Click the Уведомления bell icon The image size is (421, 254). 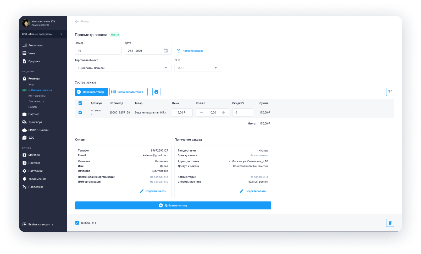(x=24, y=179)
